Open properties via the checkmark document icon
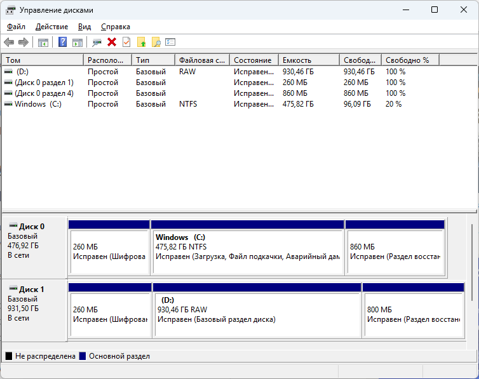This screenshot has height=379, width=479. point(126,42)
